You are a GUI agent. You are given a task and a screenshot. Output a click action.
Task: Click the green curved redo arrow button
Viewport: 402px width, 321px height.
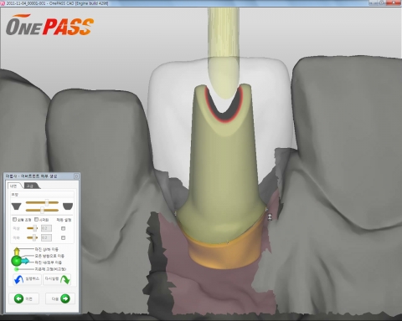(x=57, y=279)
